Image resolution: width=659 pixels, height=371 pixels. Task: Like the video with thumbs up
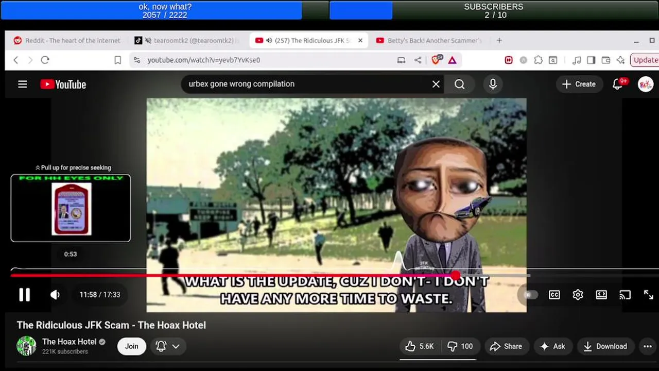(419, 346)
